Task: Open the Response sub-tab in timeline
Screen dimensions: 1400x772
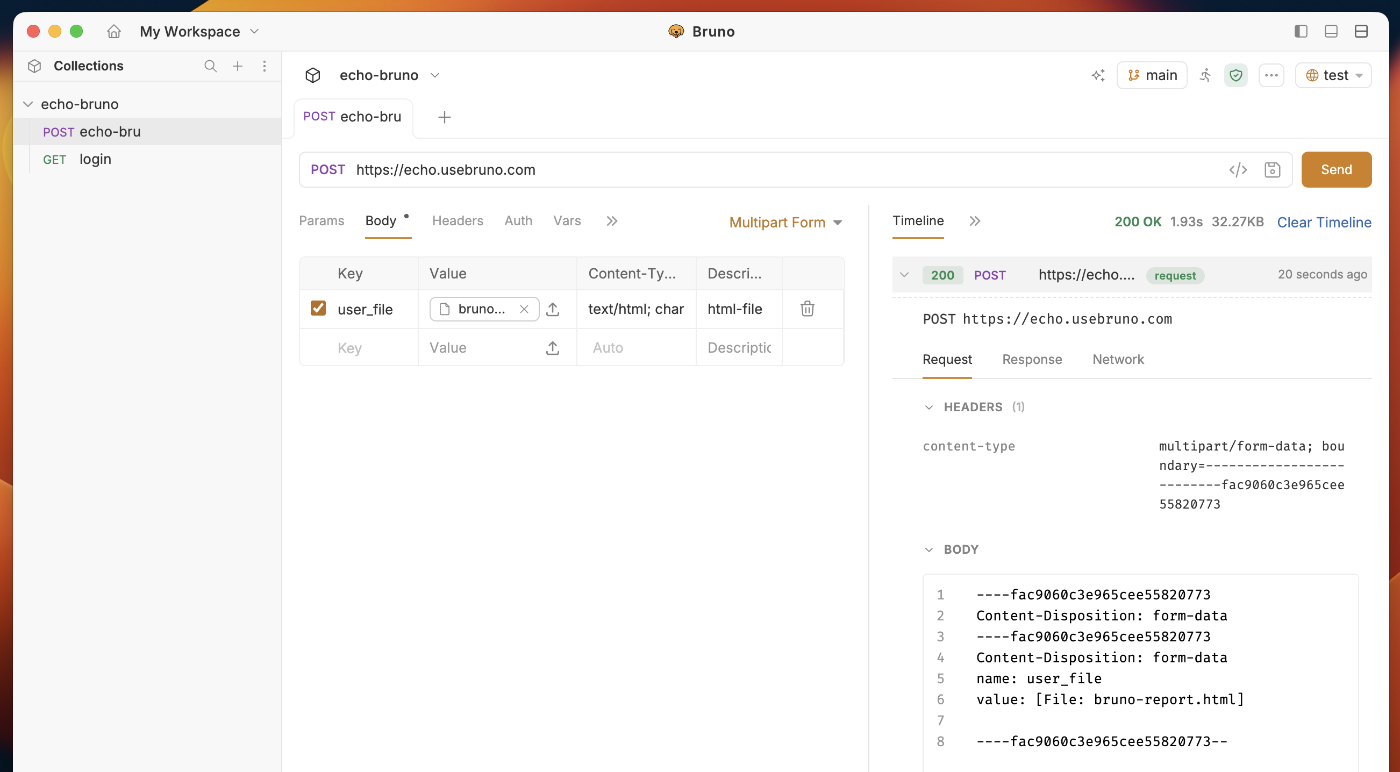Action: pos(1032,360)
